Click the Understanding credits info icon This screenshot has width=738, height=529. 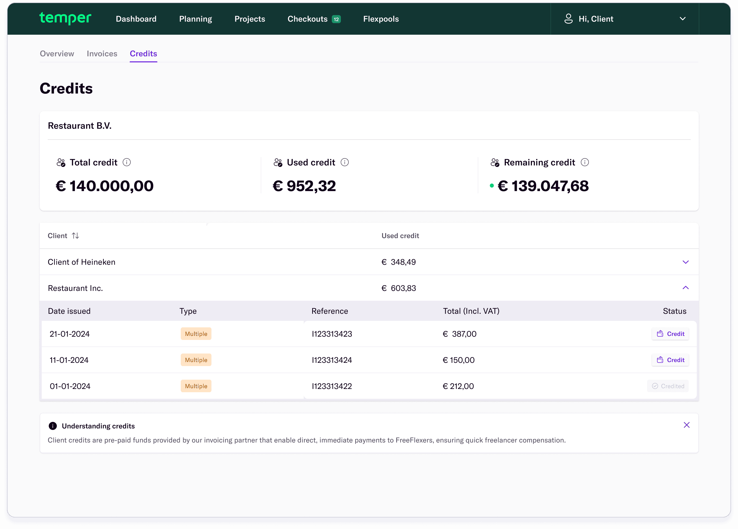(x=52, y=426)
